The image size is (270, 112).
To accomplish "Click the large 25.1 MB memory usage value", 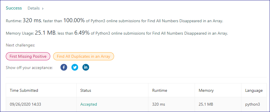I will coord(45,33).
